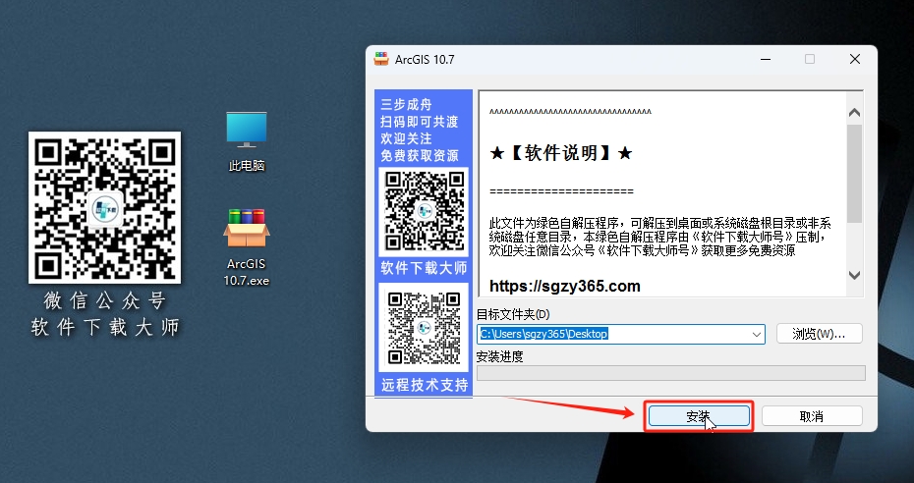Image resolution: width=914 pixels, height=483 pixels.
Task: Open the 此电脑 desktop icon
Action: click(x=247, y=141)
